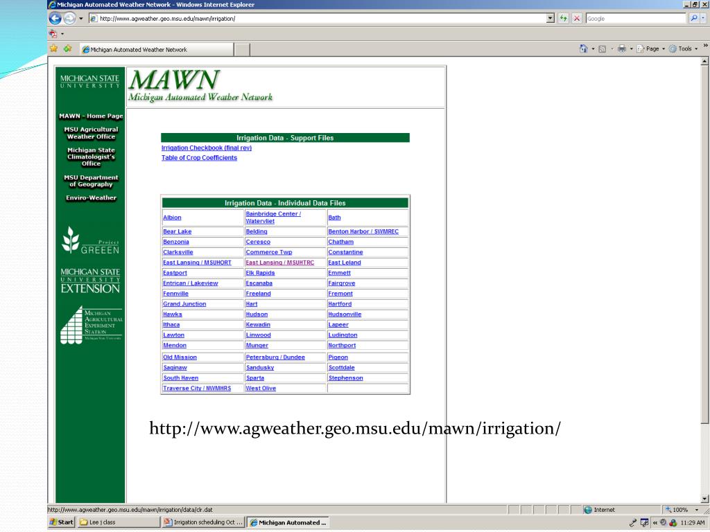The width and height of the screenshot is (710, 532).
Task: Open the RSS feeds icon
Action: pos(603,49)
